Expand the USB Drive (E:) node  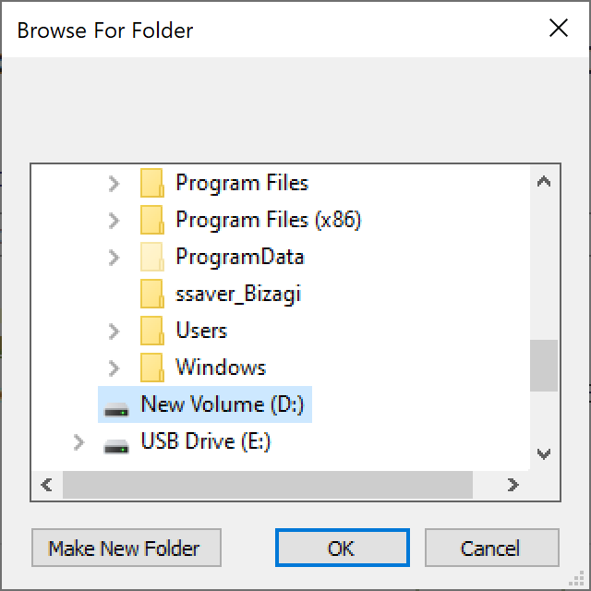pyautogui.click(x=78, y=442)
